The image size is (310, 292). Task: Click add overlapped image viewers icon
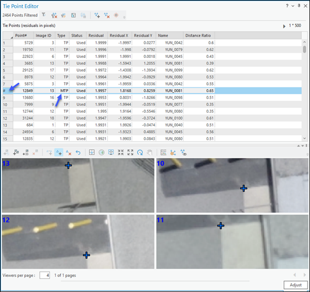point(16,152)
